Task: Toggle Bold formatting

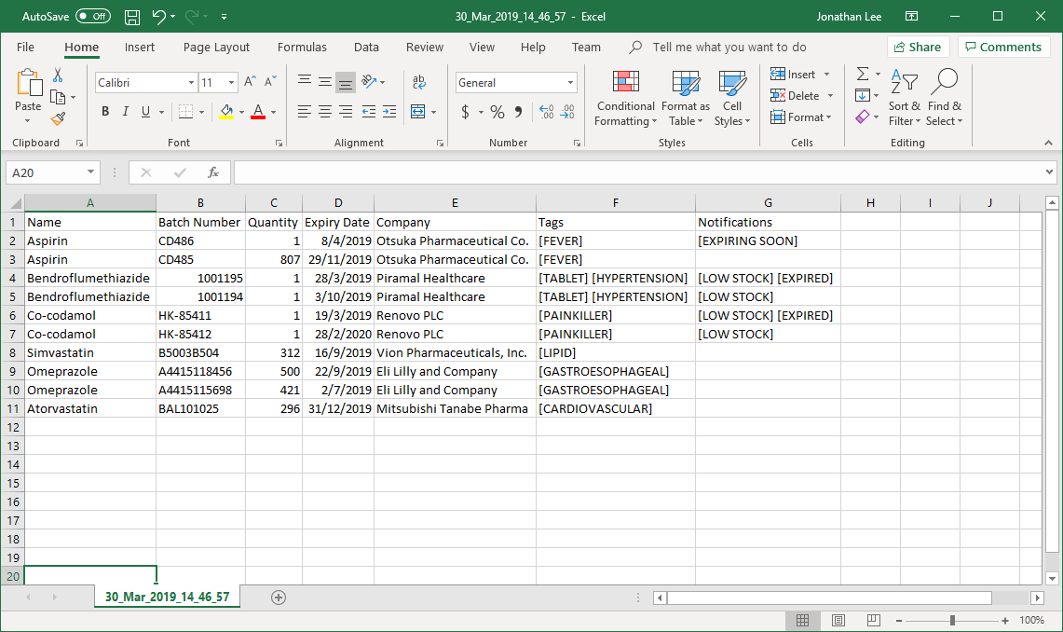Action: coord(105,111)
